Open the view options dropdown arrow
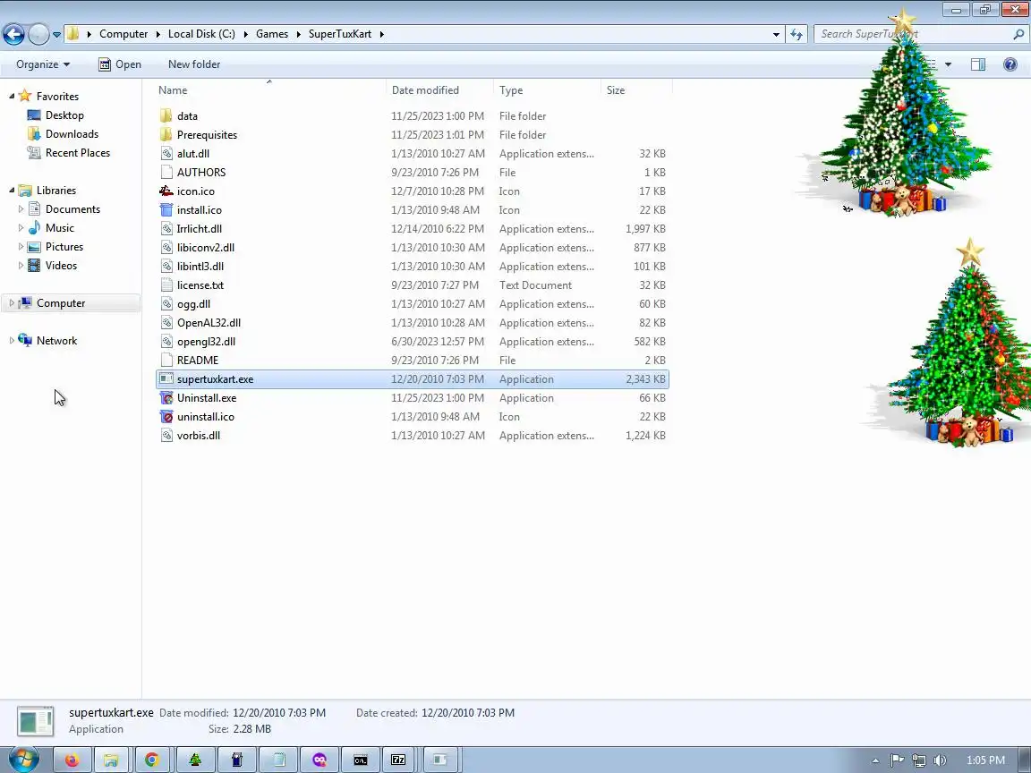This screenshot has width=1031, height=773. click(948, 64)
